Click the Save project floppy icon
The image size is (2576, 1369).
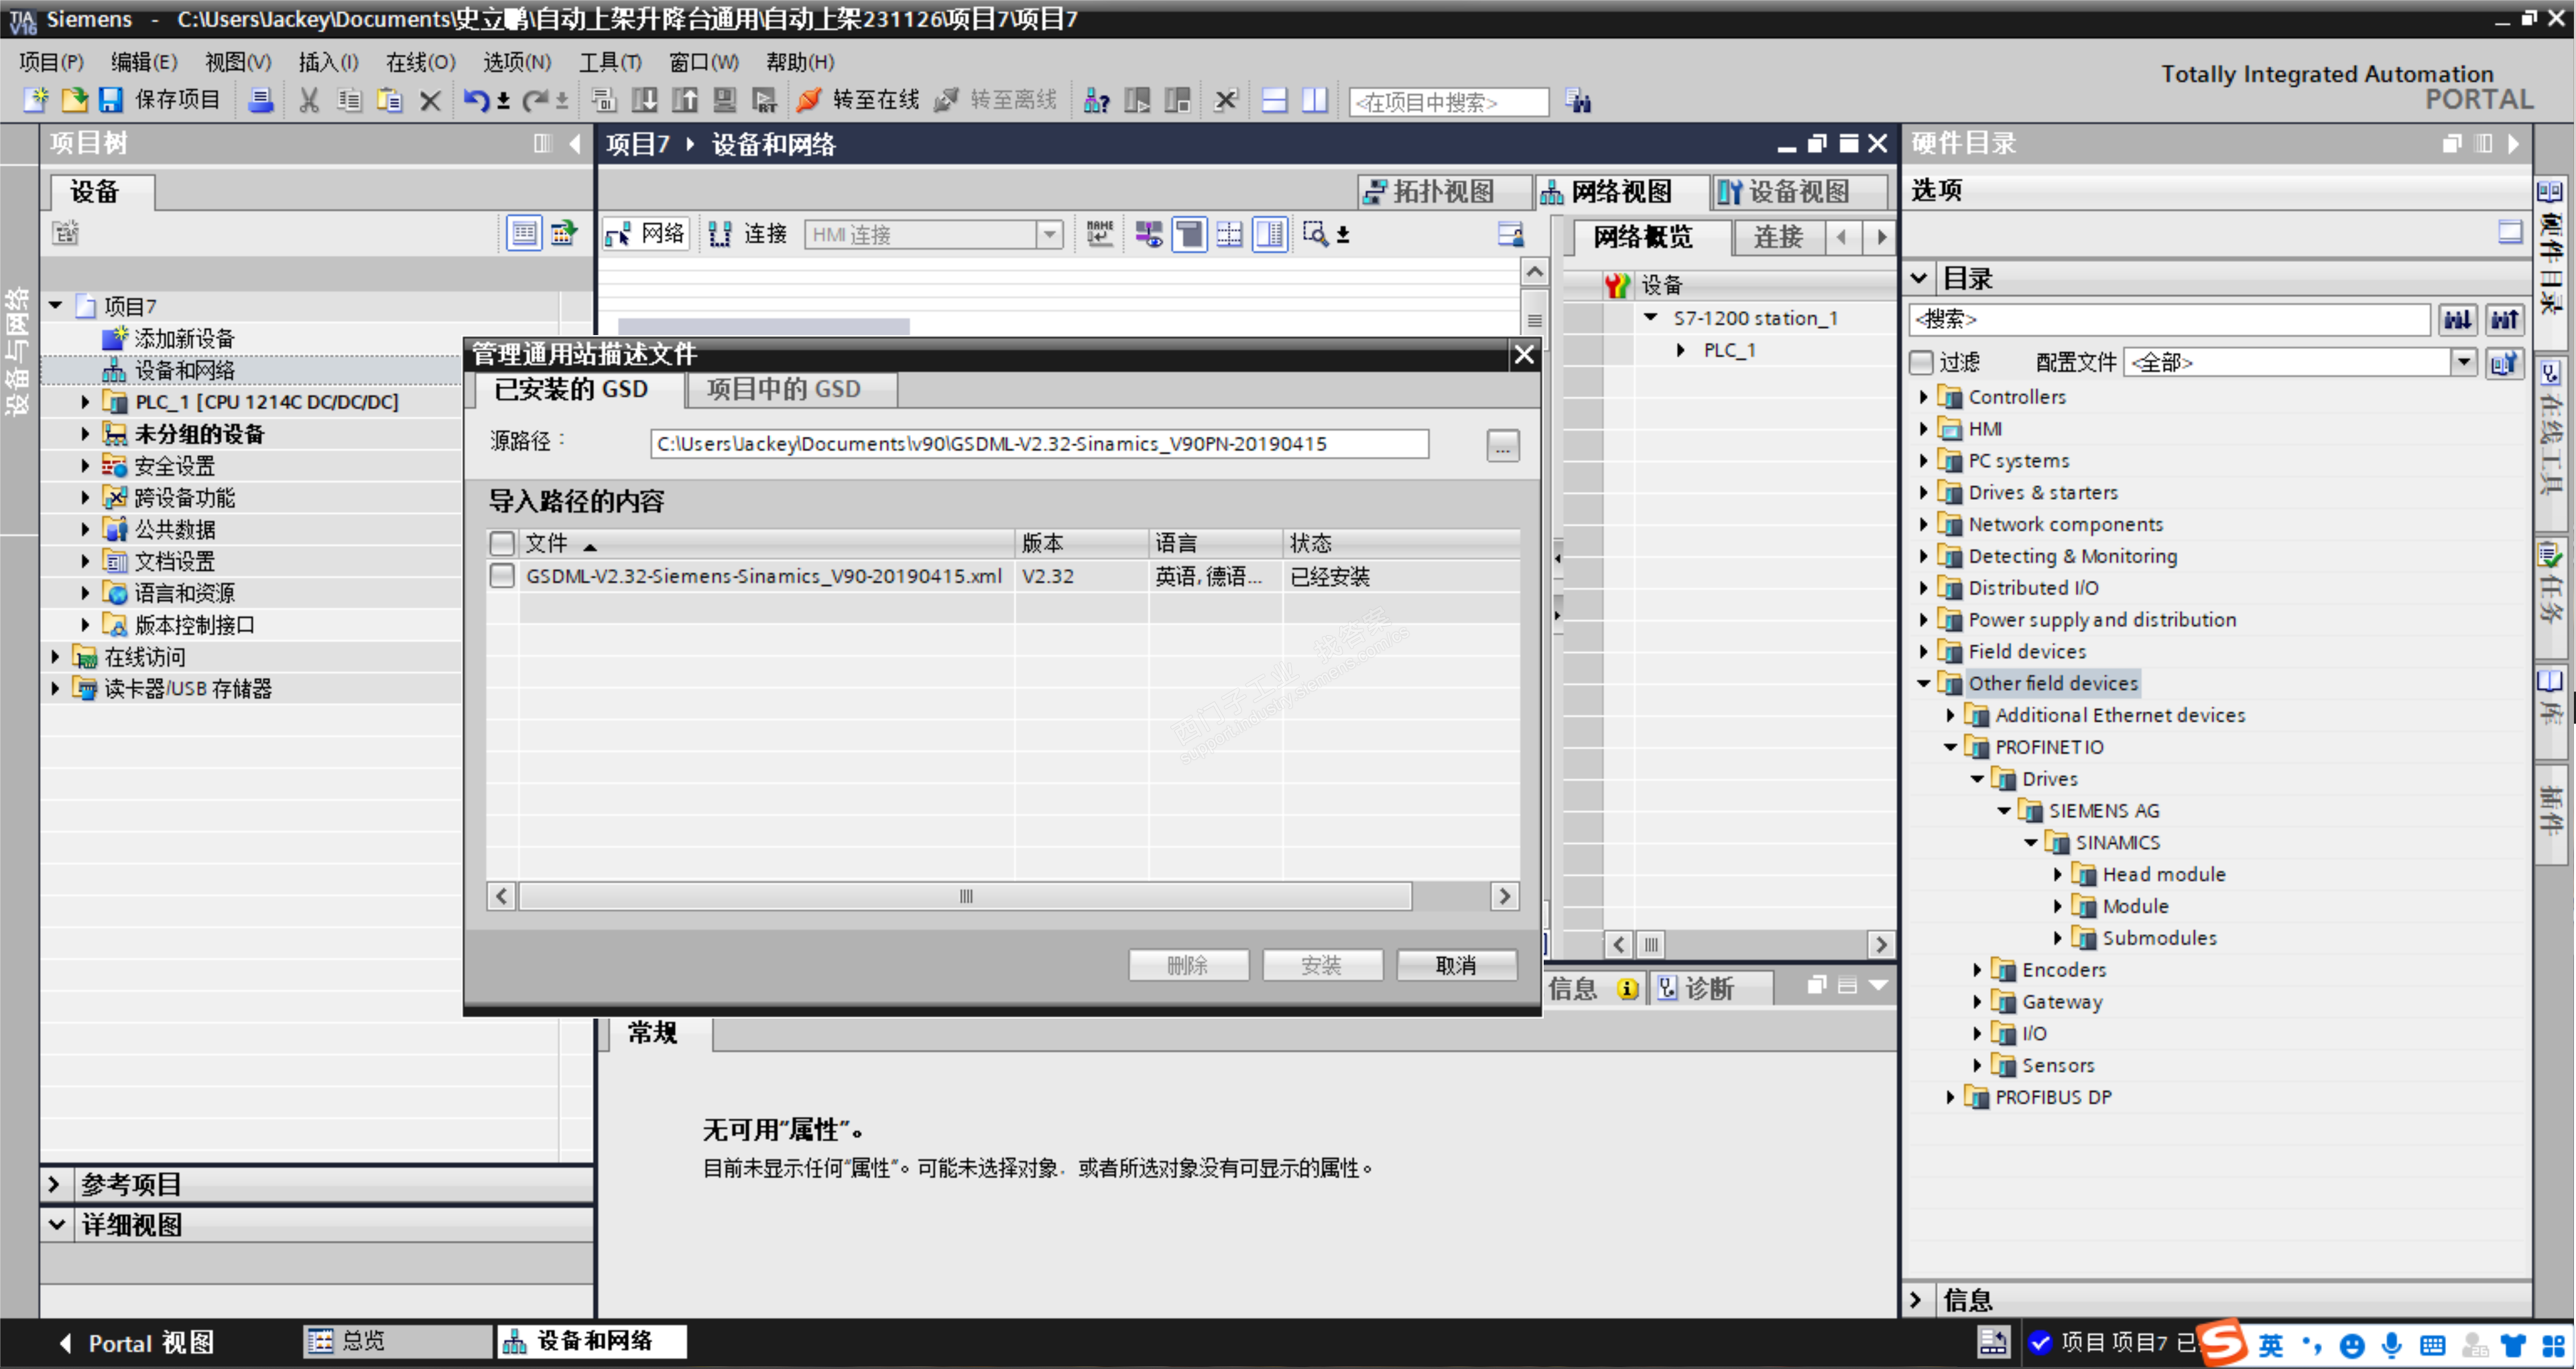tap(110, 100)
